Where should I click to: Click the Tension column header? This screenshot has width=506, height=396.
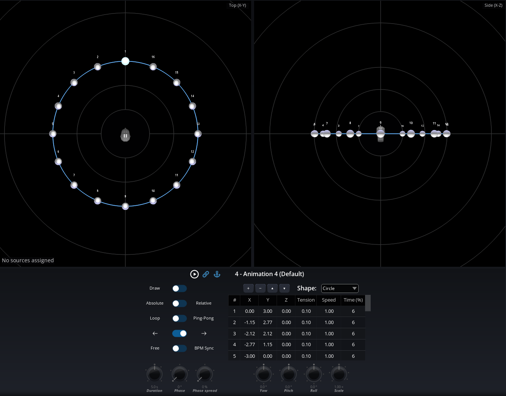306,300
